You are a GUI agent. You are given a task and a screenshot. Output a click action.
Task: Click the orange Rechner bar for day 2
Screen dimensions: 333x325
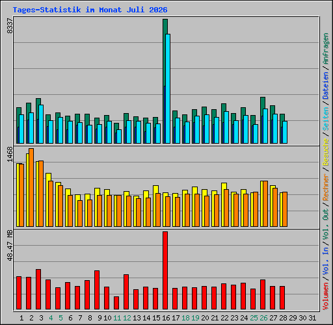(31, 188)
